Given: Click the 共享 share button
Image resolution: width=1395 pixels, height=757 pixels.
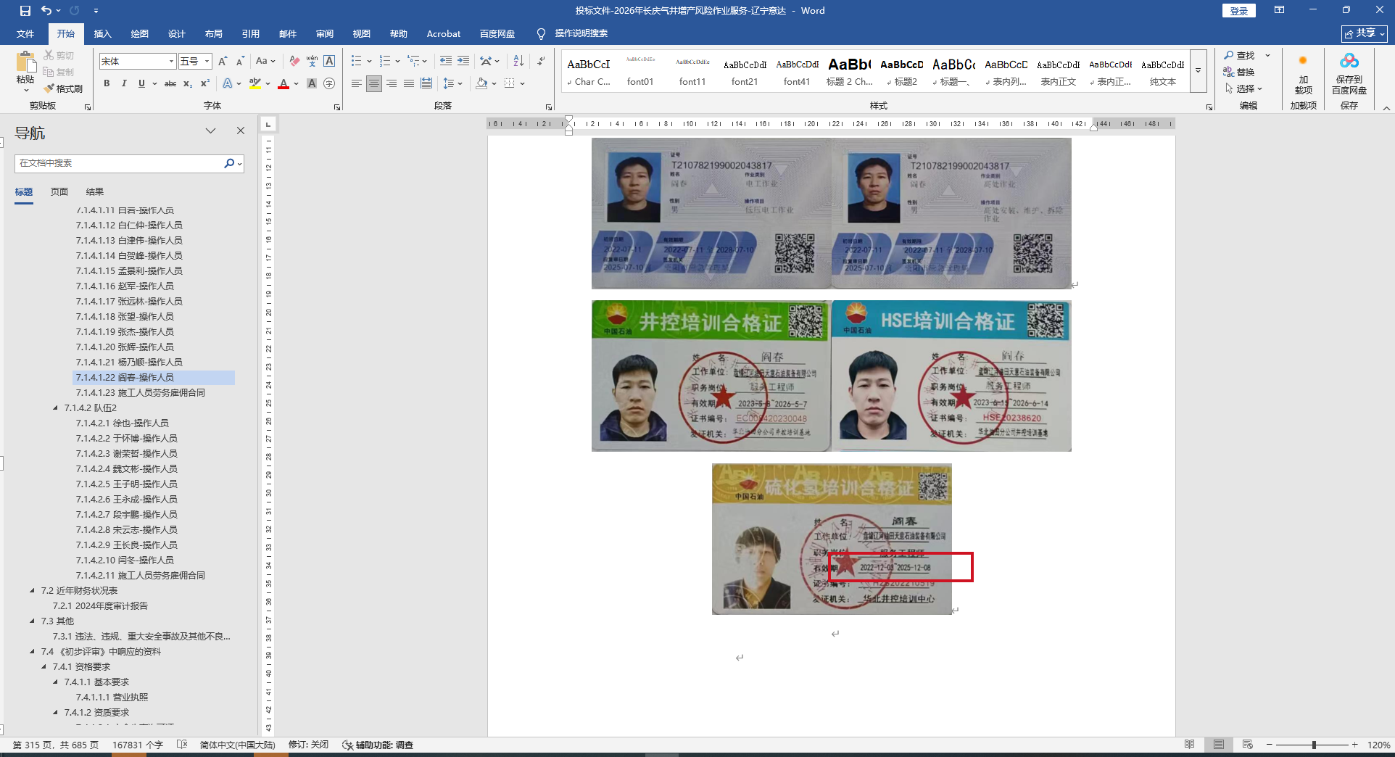Looking at the screenshot, I should pyautogui.click(x=1364, y=33).
